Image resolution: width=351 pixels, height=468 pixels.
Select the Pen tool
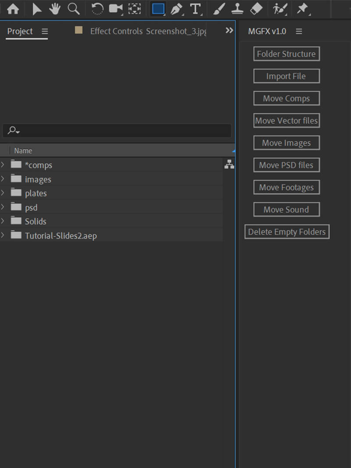[x=176, y=9]
